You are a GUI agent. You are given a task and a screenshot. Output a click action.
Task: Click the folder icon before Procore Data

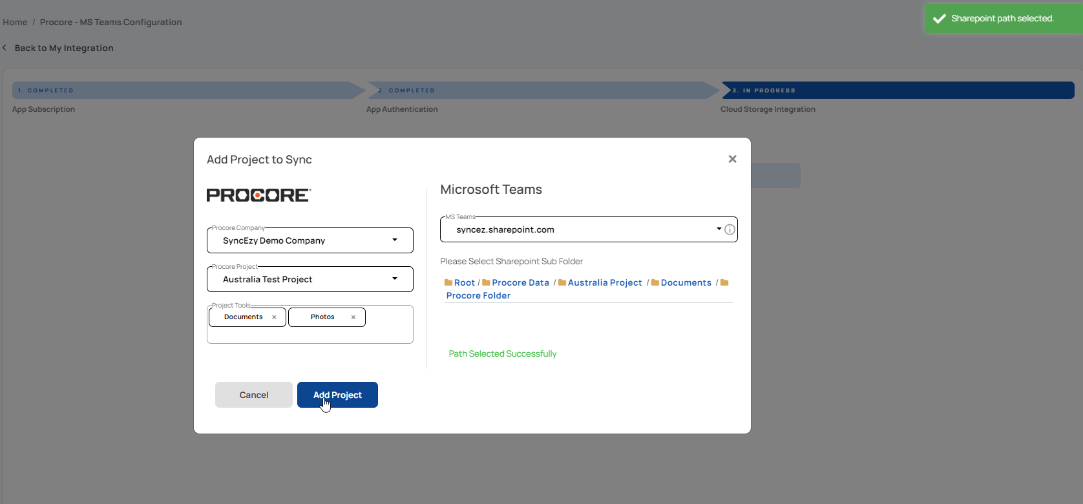(x=486, y=282)
